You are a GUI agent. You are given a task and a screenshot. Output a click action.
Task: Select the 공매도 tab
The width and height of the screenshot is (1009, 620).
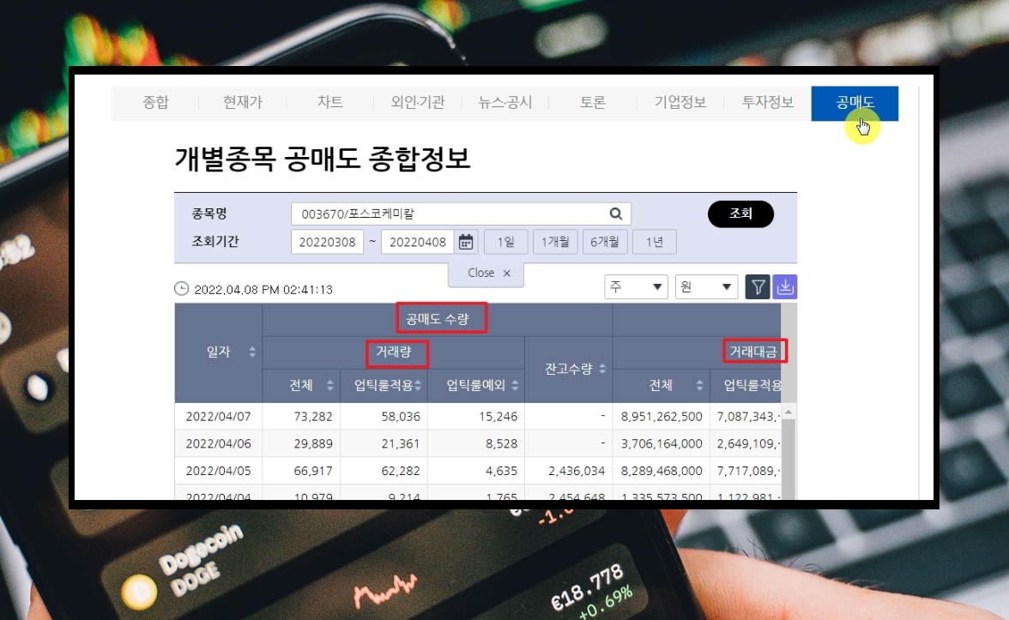click(x=855, y=103)
